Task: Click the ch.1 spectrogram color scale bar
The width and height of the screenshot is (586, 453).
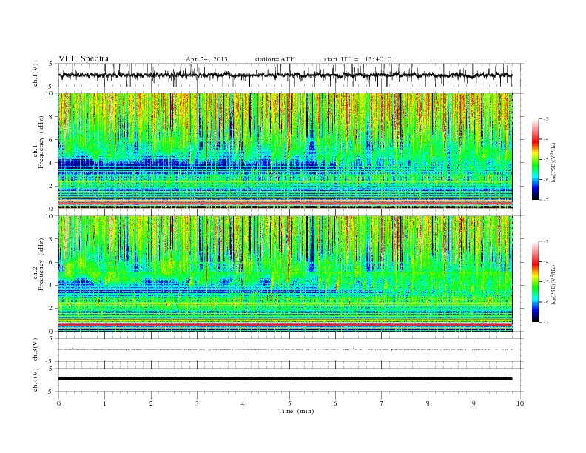Action: tap(536, 159)
